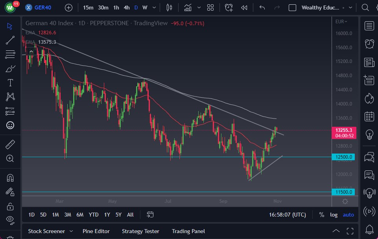
Task: Enable magnet mode for drawings
Action: coord(10,178)
